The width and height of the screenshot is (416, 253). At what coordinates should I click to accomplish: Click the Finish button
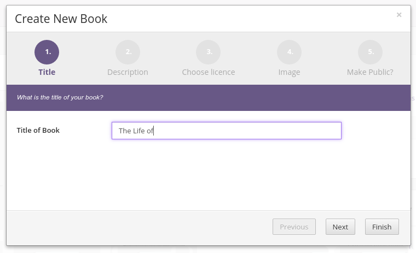382,227
